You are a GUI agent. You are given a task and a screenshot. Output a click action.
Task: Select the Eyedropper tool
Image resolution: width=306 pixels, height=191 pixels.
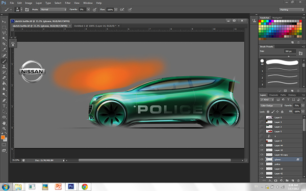click(x=4, y=50)
